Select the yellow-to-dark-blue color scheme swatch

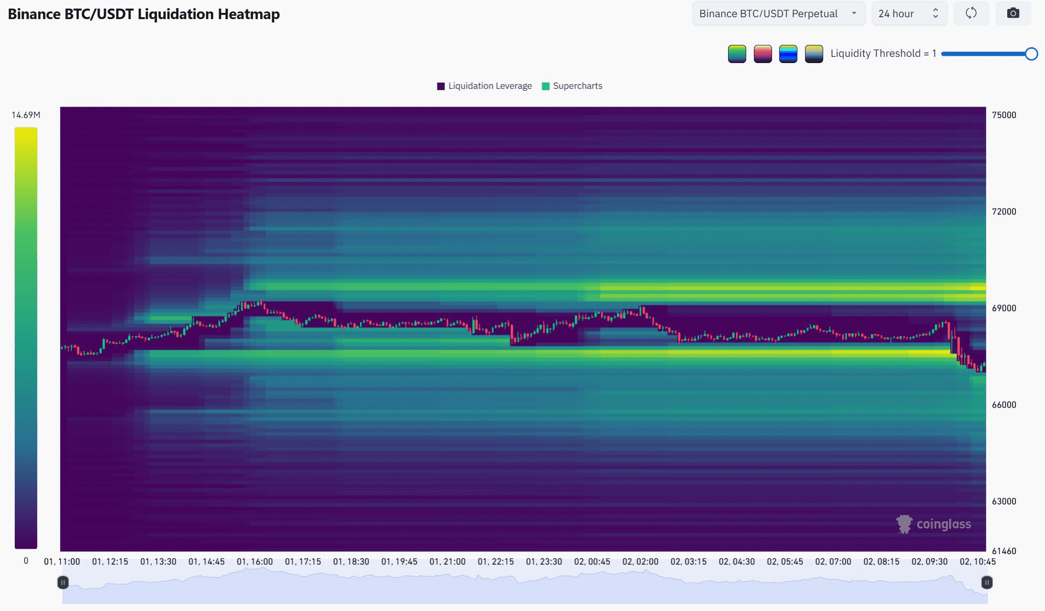[814, 54]
